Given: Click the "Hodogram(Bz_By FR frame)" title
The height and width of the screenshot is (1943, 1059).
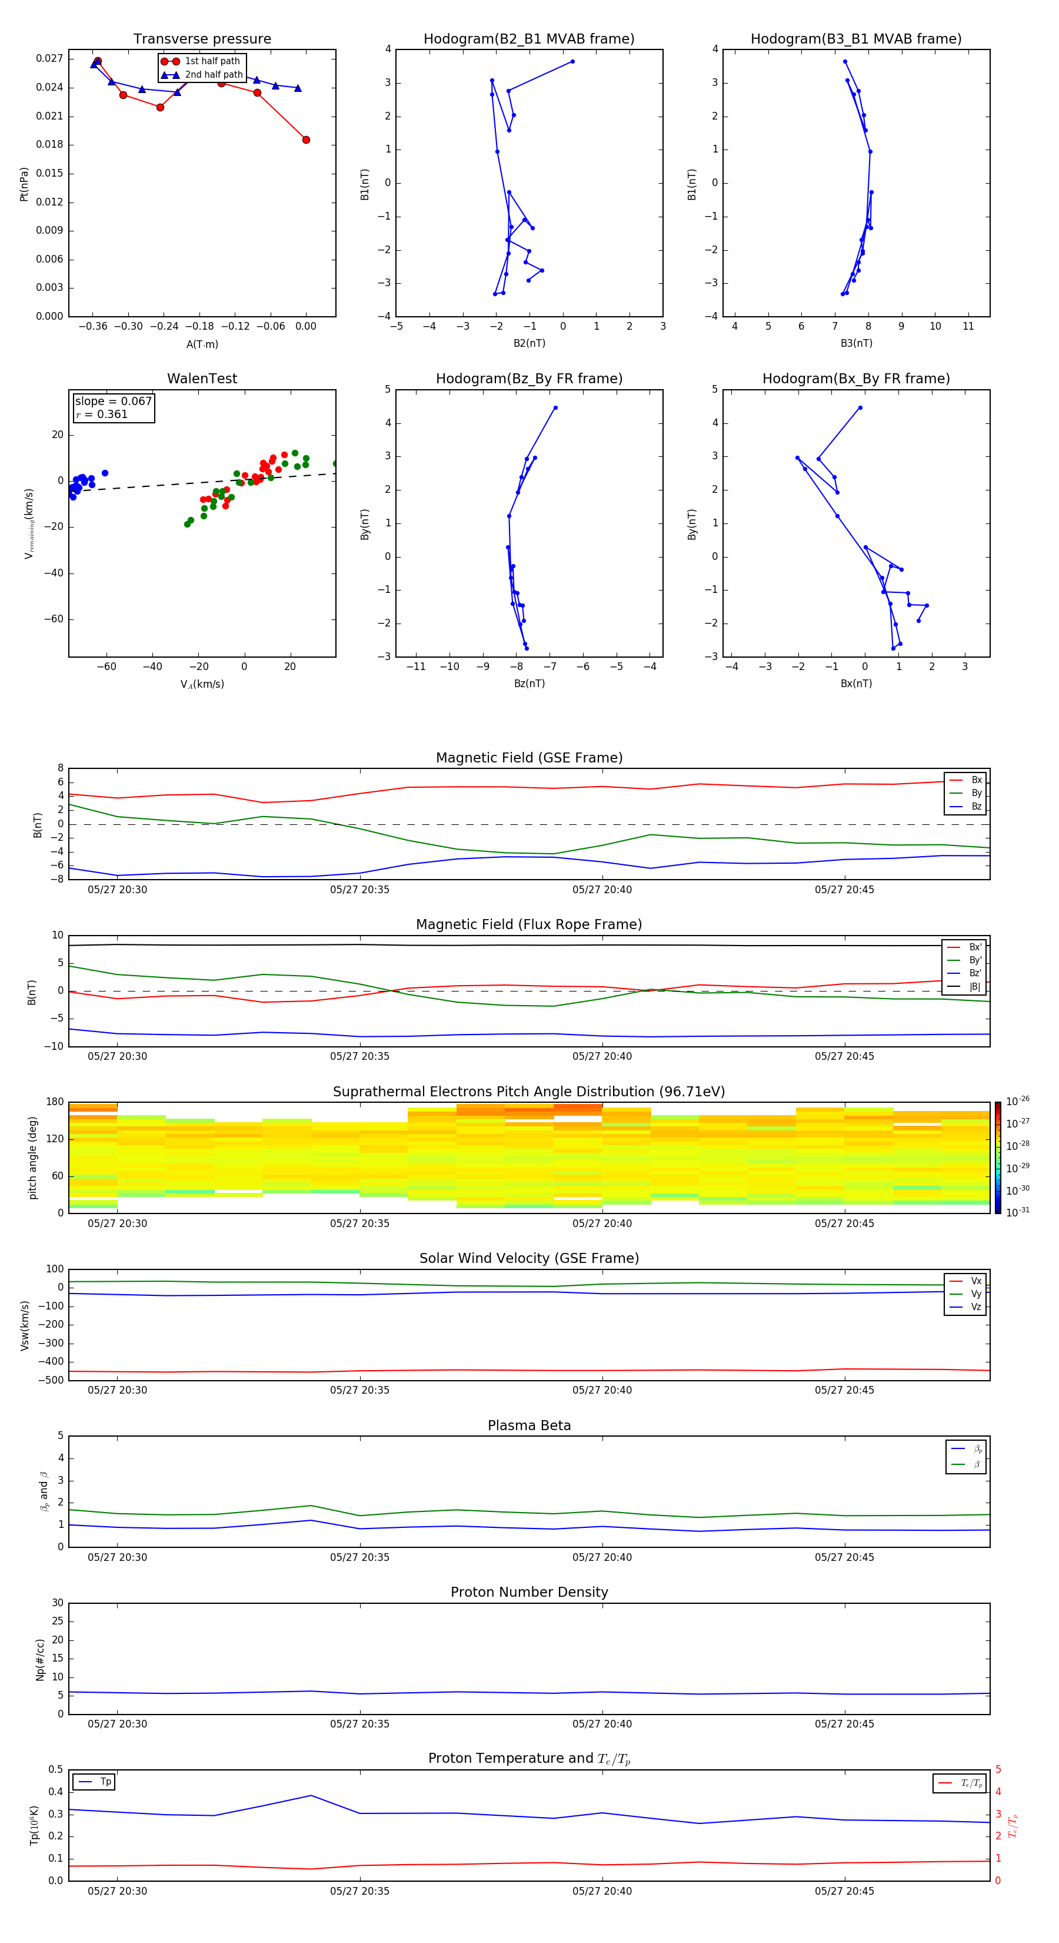Looking at the screenshot, I should [529, 379].
